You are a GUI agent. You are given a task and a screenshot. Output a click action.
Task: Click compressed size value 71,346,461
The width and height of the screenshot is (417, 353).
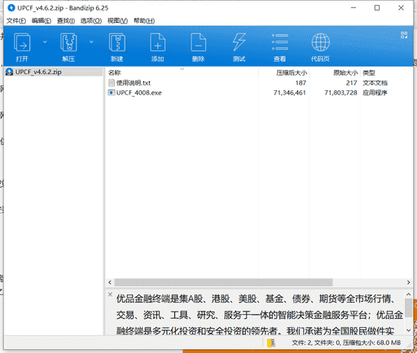coord(290,93)
